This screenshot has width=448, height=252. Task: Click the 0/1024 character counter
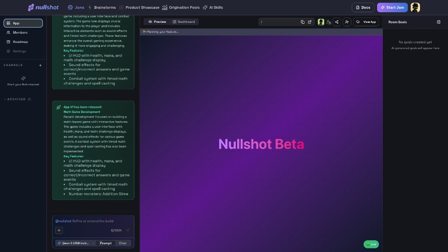pos(116,230)
